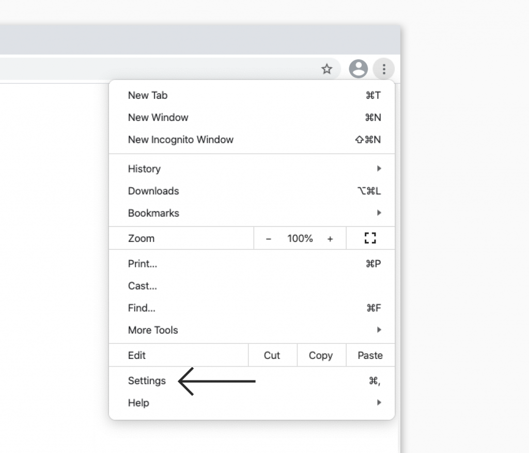Open Find... in the menu

pyautogui.click(x=142, y=308)
